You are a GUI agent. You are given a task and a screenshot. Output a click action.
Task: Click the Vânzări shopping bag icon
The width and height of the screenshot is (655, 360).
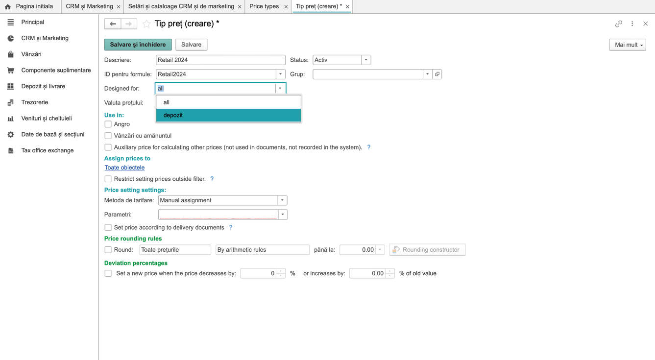pyautogui.click(x=11, y=54)
